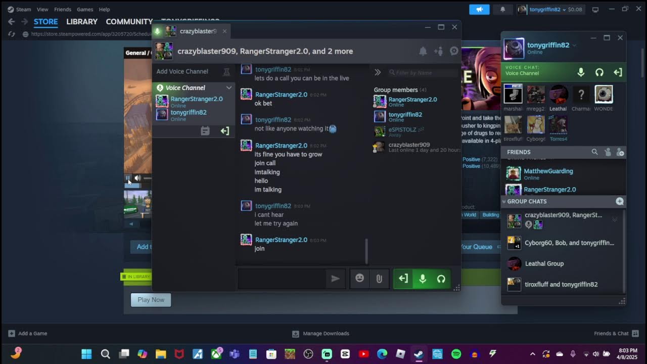The image size is (647, 364).
Task: Open the emoticon picker in chat
Action: pyautogui.click(x=359, y=279)
